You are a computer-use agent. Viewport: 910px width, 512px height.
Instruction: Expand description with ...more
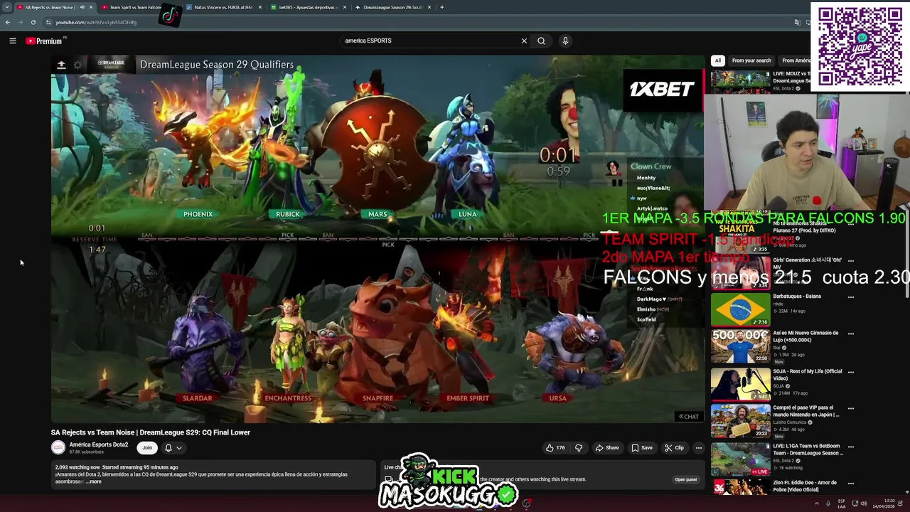tap(94, 481)
